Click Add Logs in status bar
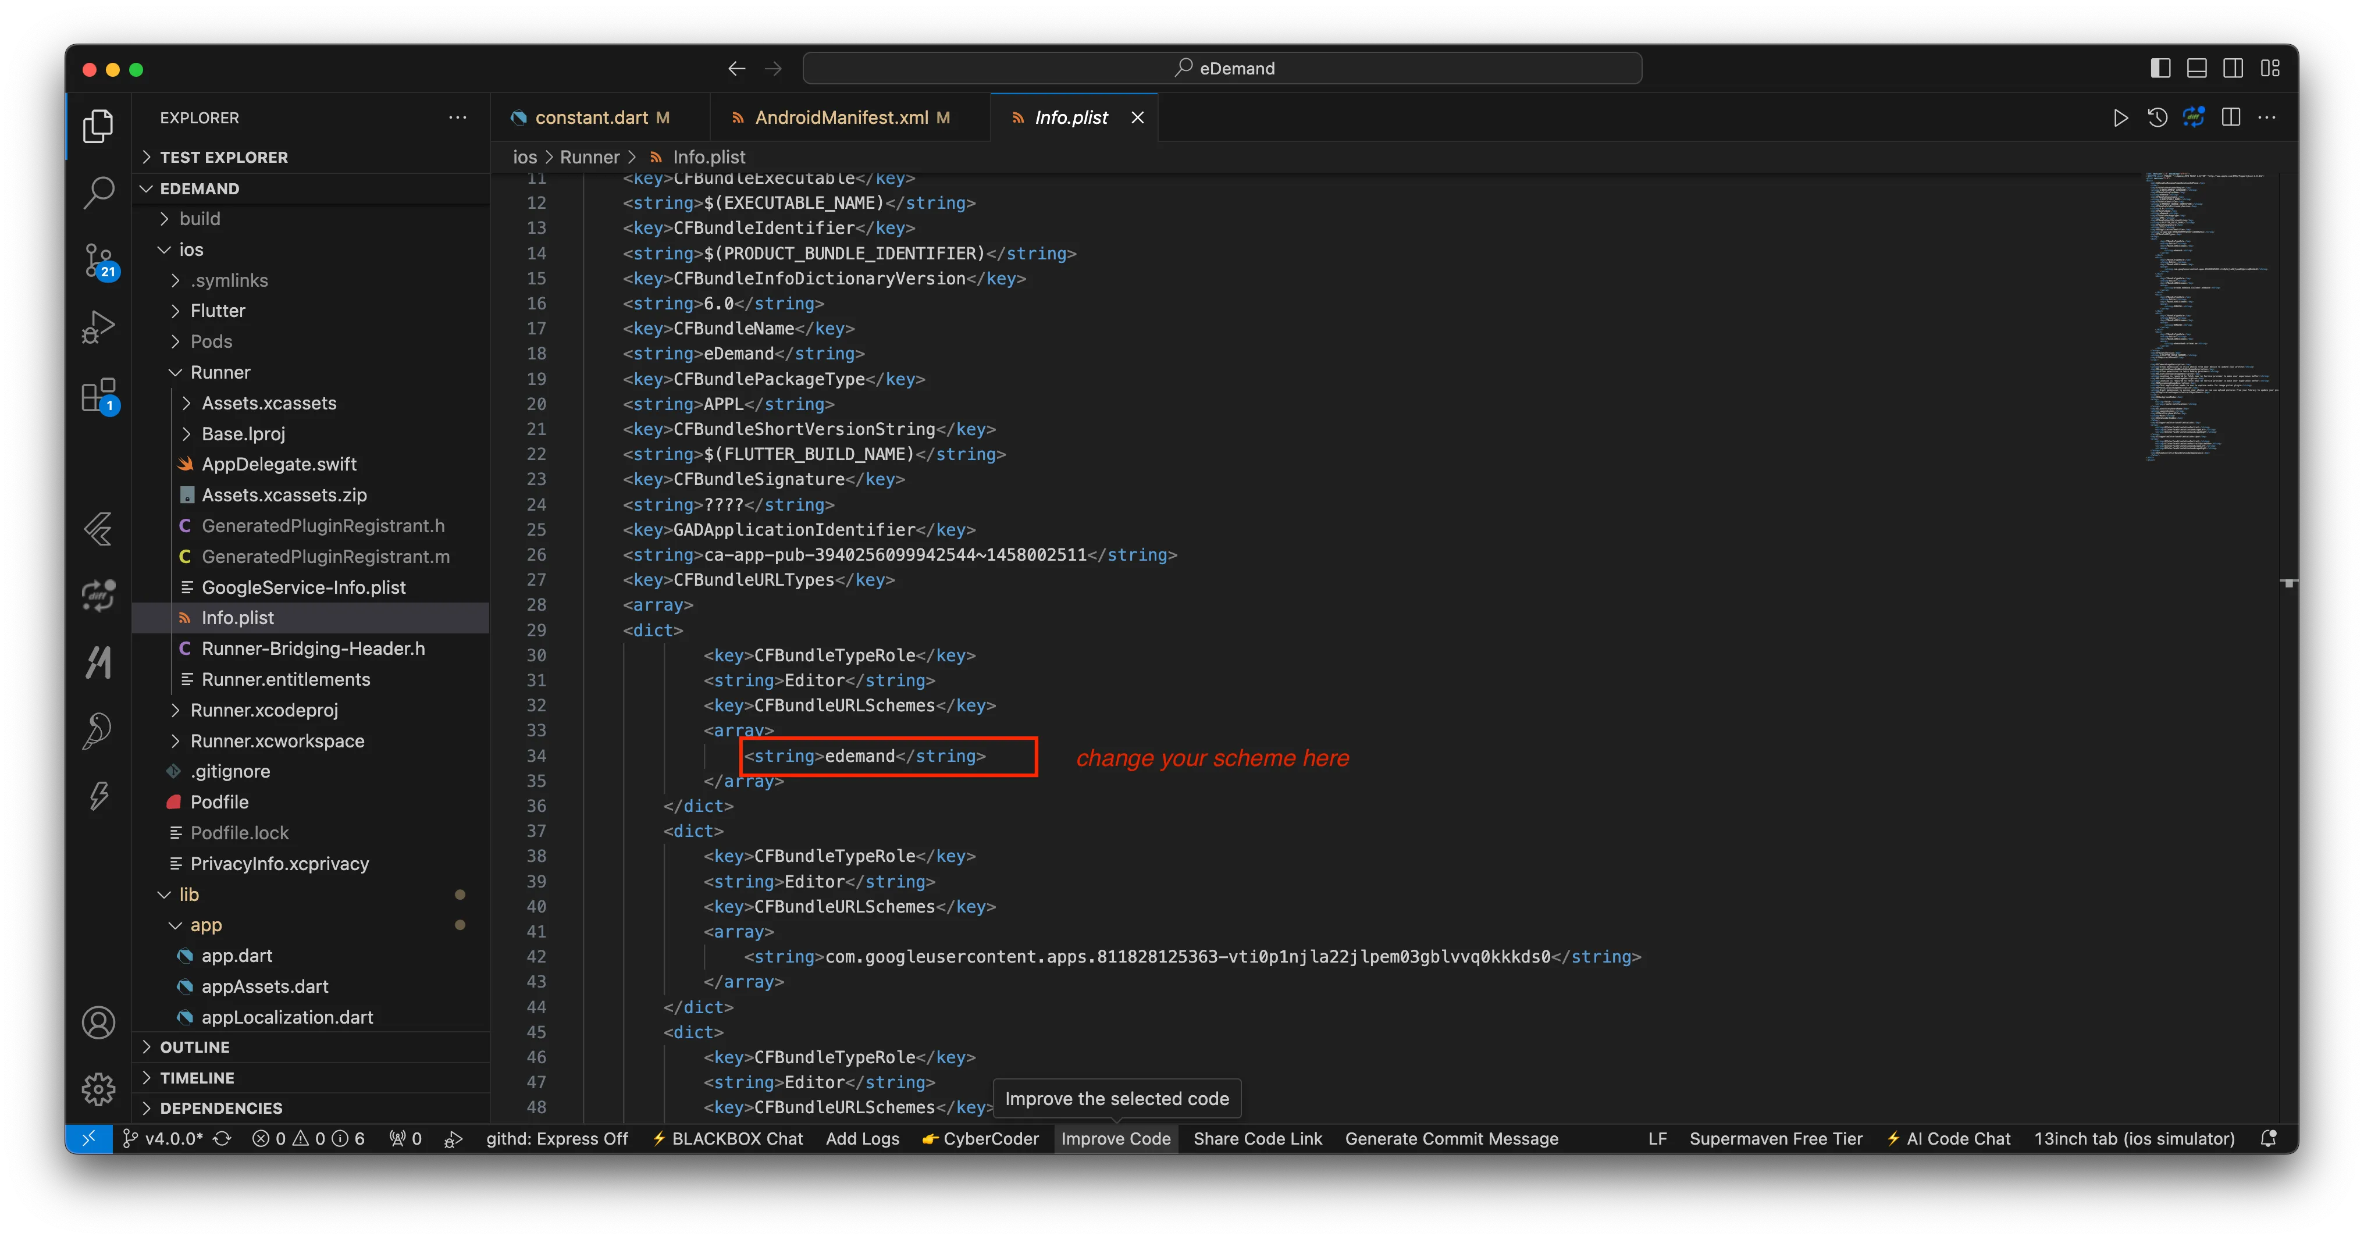Viewport: 2364px width, 1240px height. pos(861,1138)
